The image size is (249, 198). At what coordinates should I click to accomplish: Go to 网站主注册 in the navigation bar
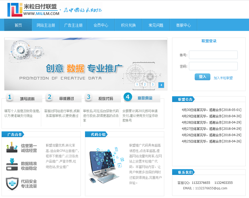[46, 25]
